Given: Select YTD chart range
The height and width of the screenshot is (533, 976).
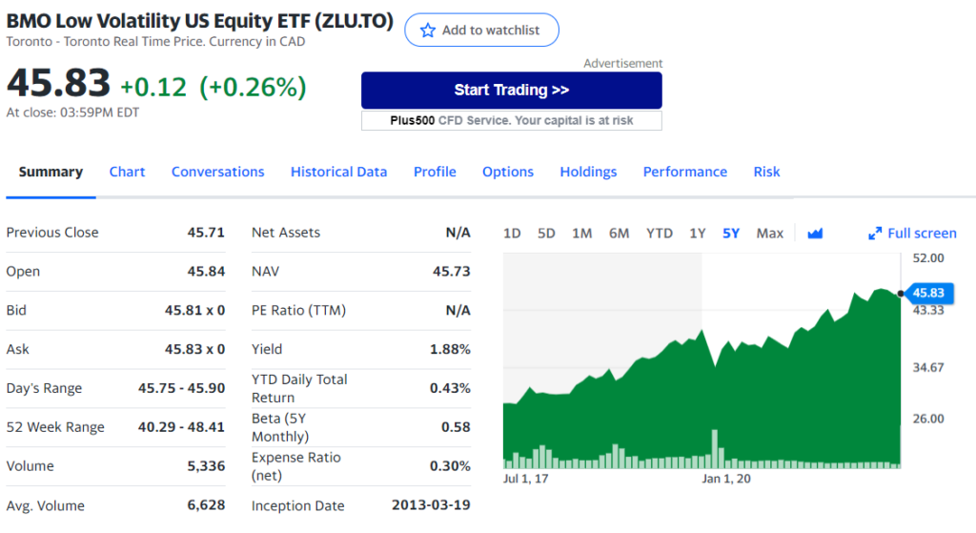Looking at the screenshot, I should [659, 234].
